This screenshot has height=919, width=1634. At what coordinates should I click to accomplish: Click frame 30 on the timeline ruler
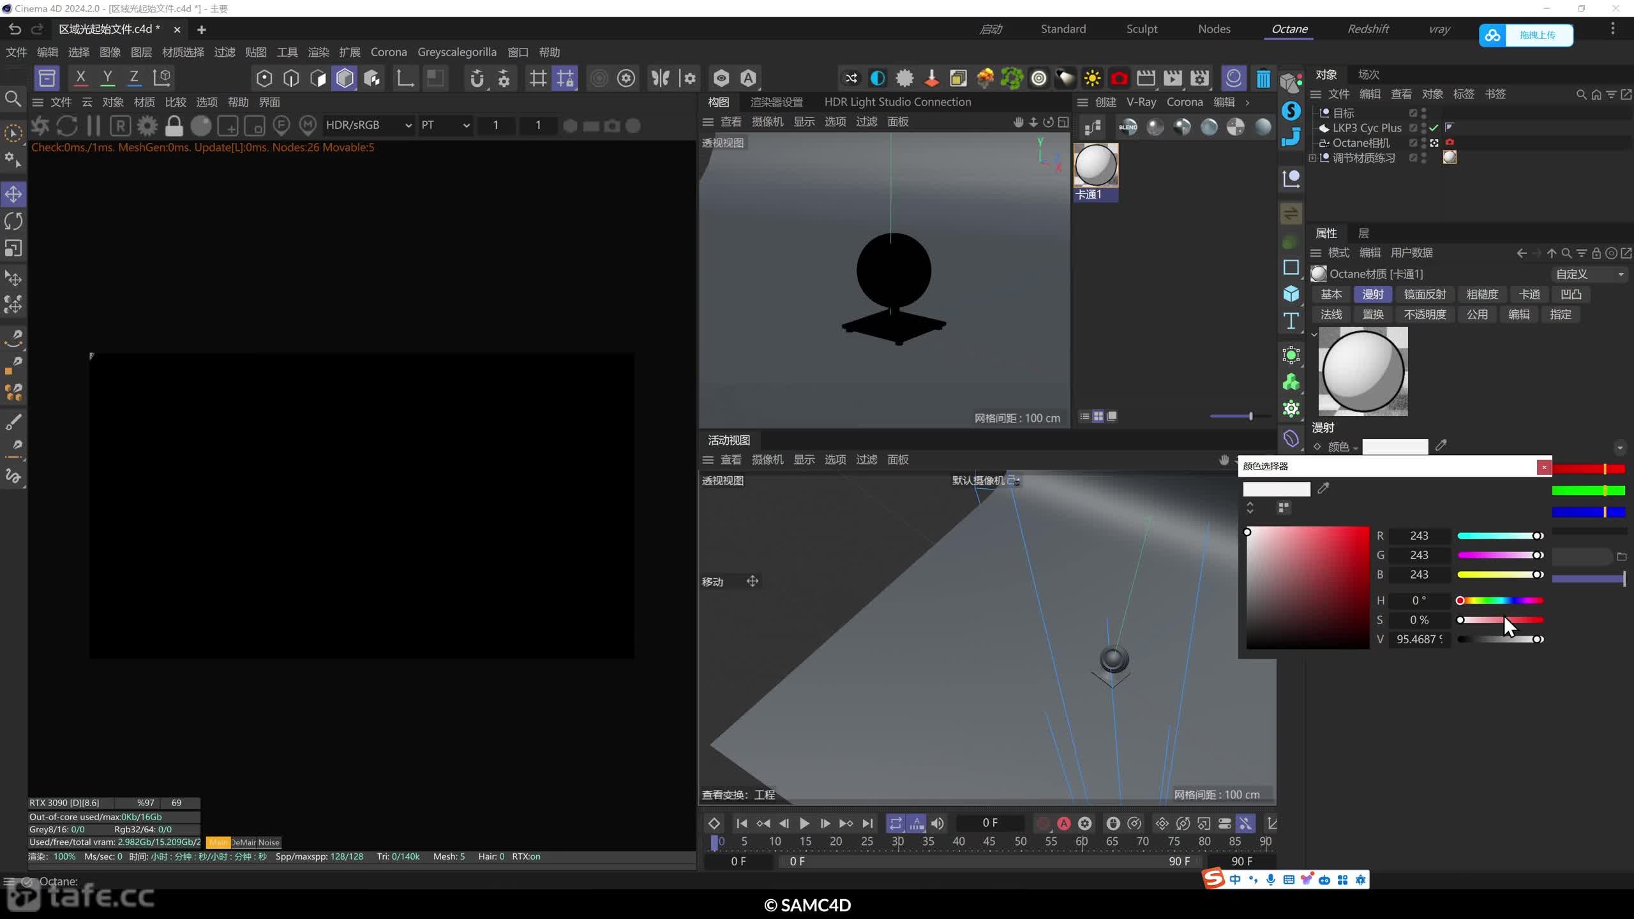point(897,842)
